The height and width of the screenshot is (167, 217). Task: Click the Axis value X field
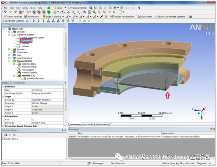point(47,119)
